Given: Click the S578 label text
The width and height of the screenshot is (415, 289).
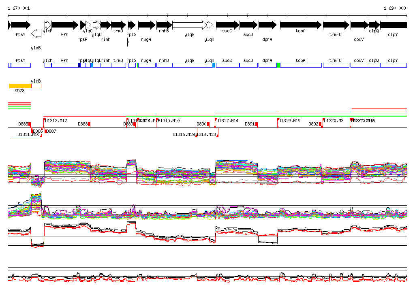Looking at the screenshot, I should (x=19, y=91).
